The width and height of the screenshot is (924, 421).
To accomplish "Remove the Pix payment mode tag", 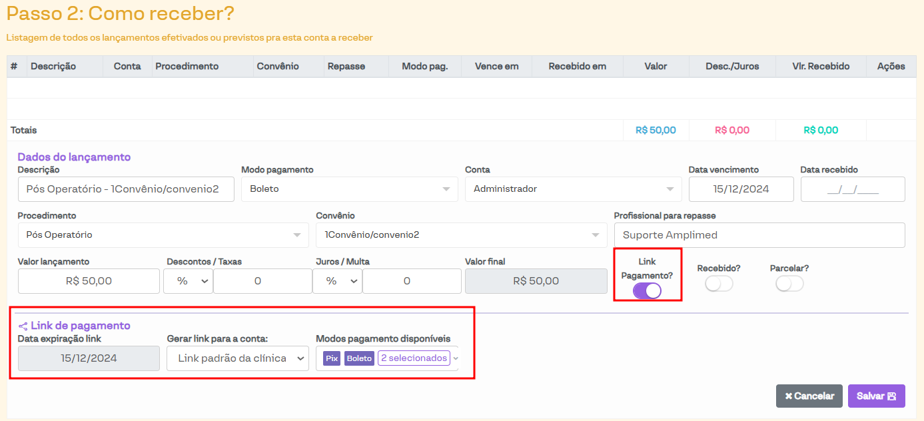I will pos(332,358).
